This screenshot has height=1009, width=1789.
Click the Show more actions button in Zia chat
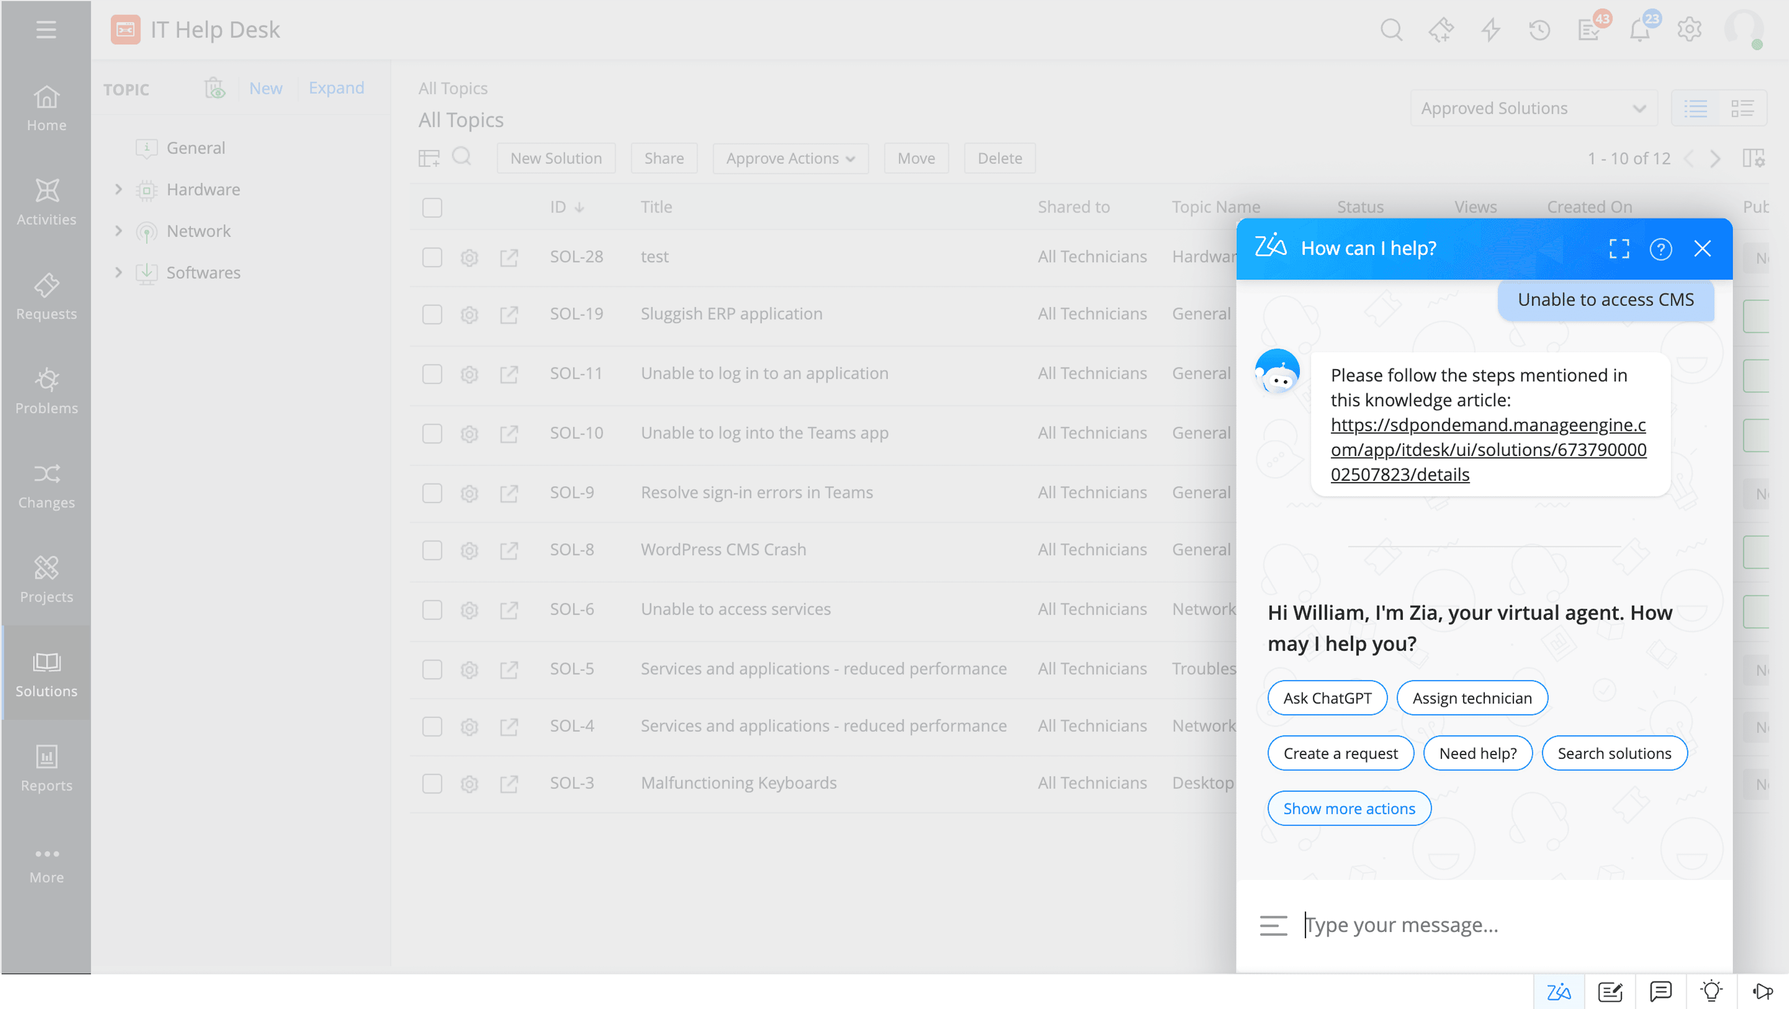coord(1349,808)
